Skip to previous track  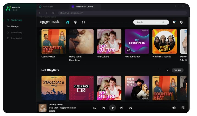pyautogui.click(x=103, y=108)
